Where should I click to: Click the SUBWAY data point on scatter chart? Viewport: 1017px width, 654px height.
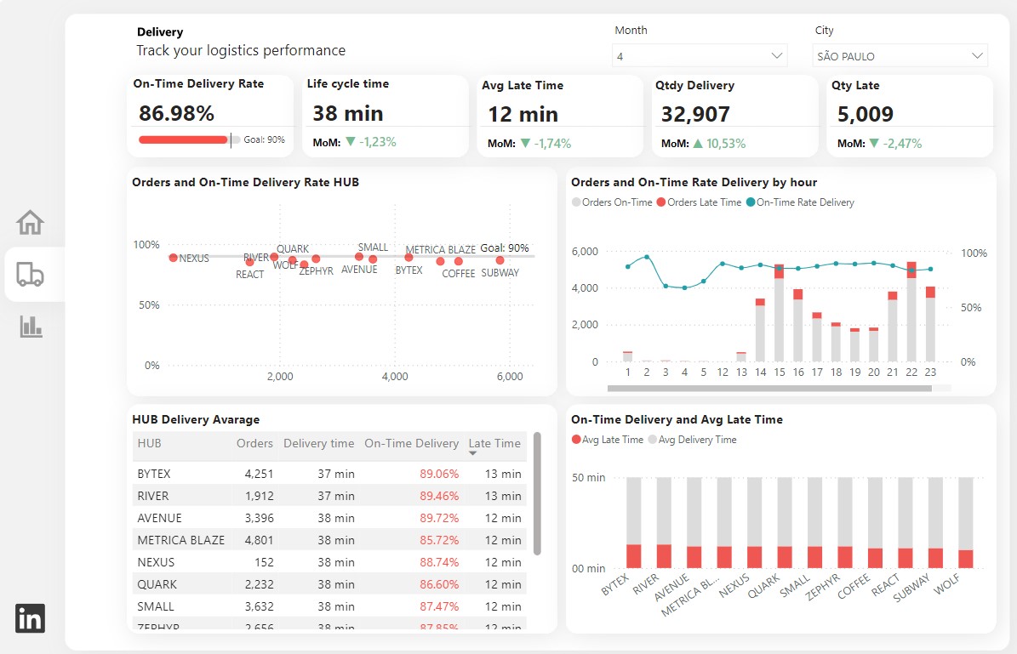(500, 260)
